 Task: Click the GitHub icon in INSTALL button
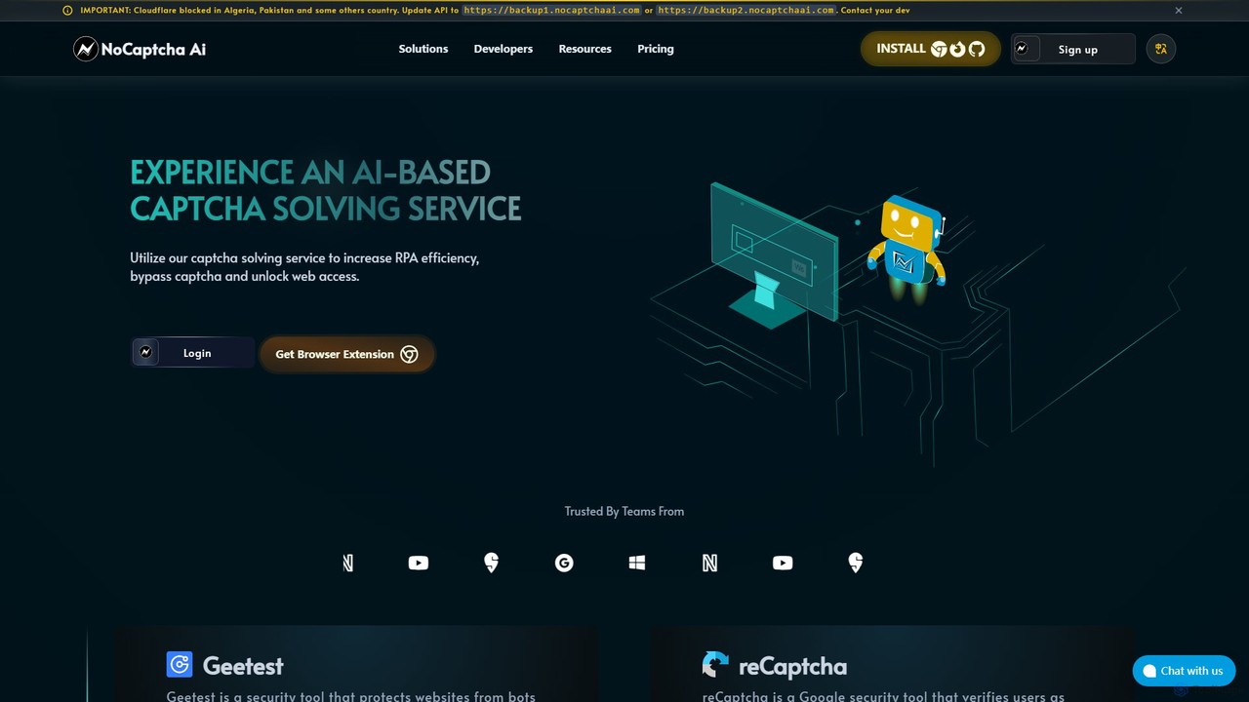[x=977, y=49]
